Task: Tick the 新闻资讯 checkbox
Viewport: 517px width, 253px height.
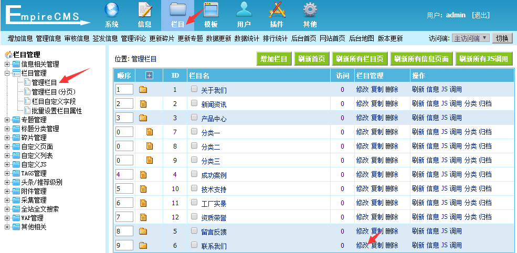Action: pyautogui.click(x=194, y=103)
